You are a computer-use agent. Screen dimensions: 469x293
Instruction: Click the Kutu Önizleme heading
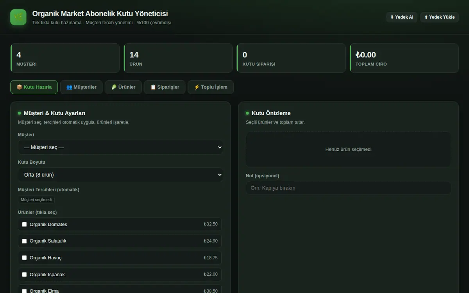pyautogui.click(x=271, y=113)
